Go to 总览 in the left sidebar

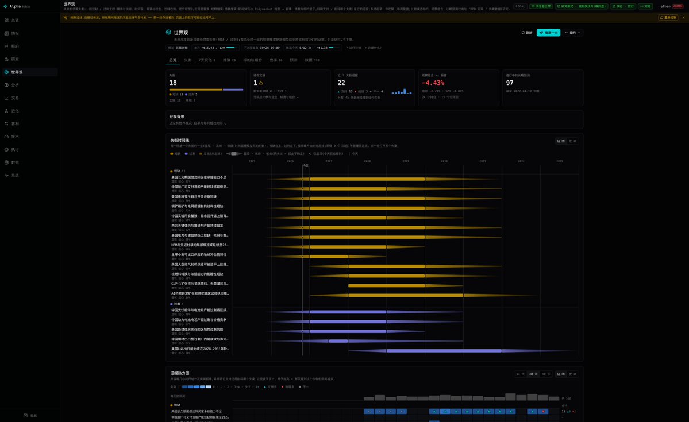(x=29, y=21)
